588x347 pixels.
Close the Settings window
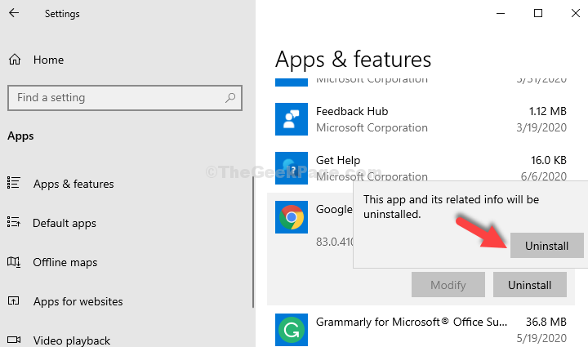(x=576, y=14)
